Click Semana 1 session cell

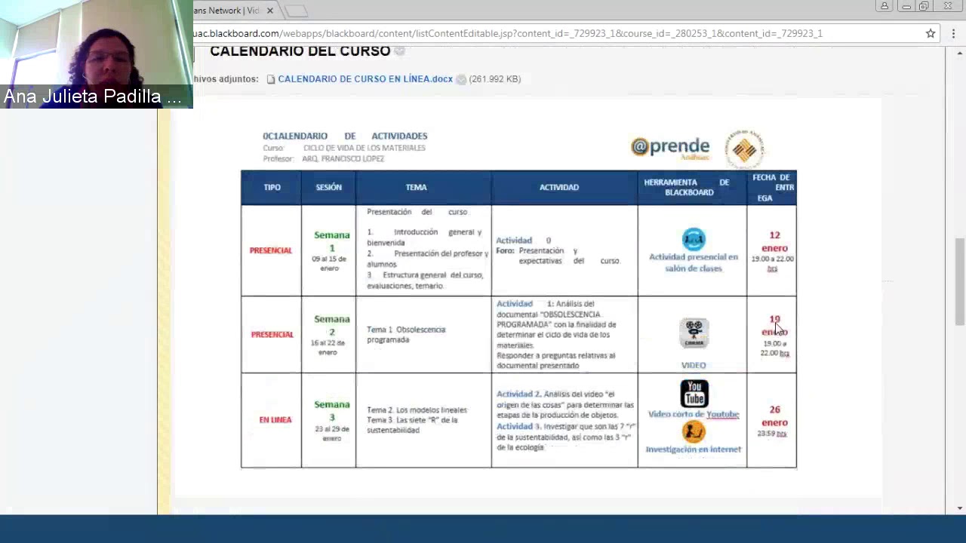click(328, 250)
